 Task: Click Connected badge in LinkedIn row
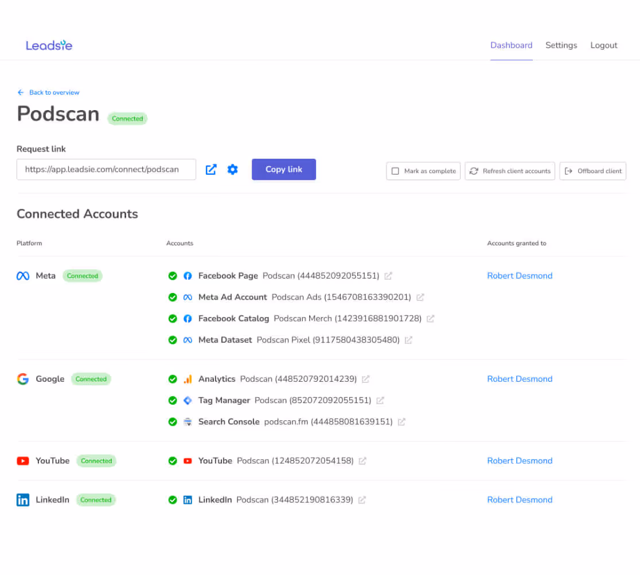coord(96,500)
